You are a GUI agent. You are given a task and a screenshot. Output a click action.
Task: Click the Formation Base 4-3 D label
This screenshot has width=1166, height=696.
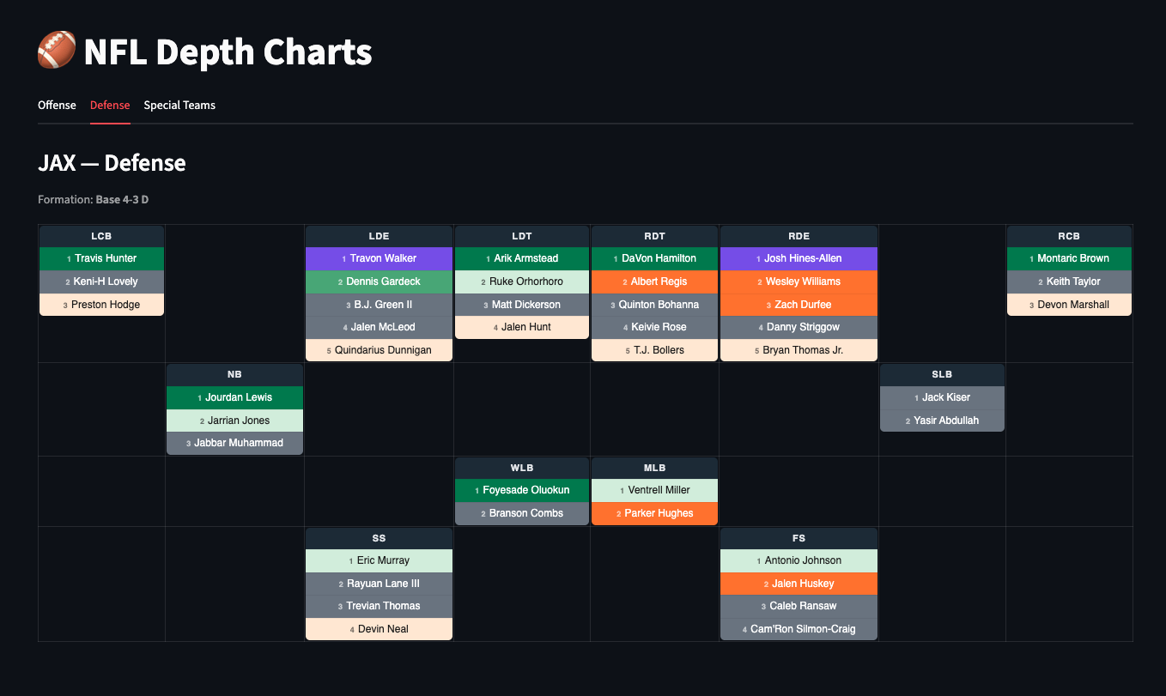click(94, 200)
